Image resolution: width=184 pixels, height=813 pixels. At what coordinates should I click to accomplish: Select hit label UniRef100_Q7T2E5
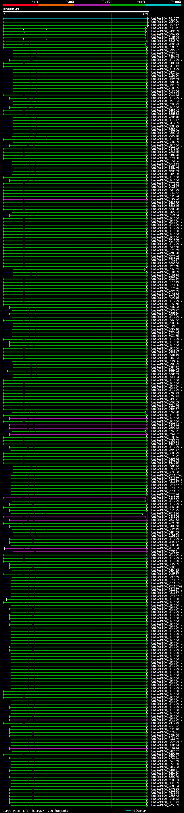click(x=165, y=183)
